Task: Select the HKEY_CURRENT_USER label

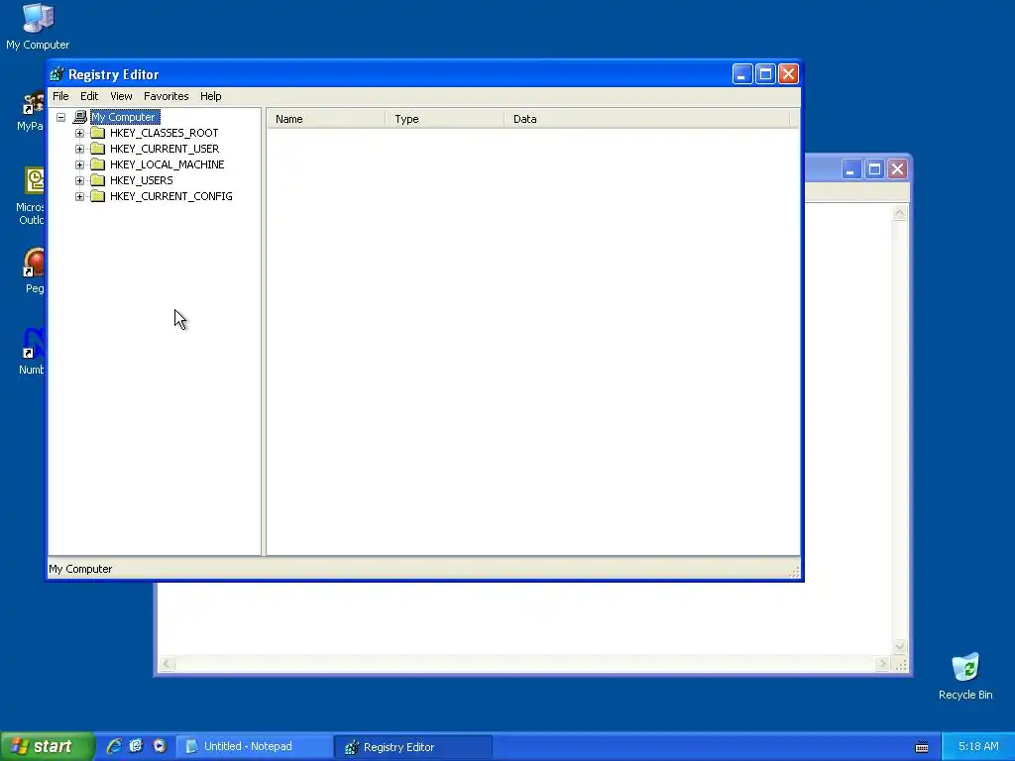Action: coord(165,149)
